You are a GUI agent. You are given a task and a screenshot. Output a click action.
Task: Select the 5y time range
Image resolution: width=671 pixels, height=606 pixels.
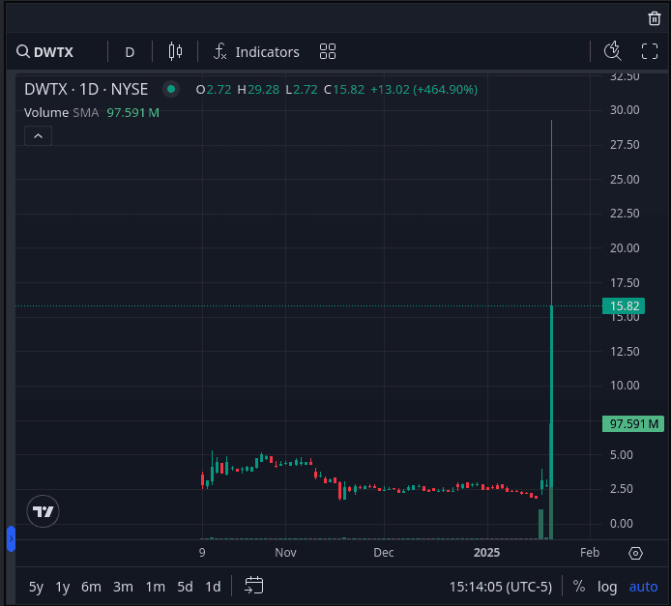[x=36, y=587]
